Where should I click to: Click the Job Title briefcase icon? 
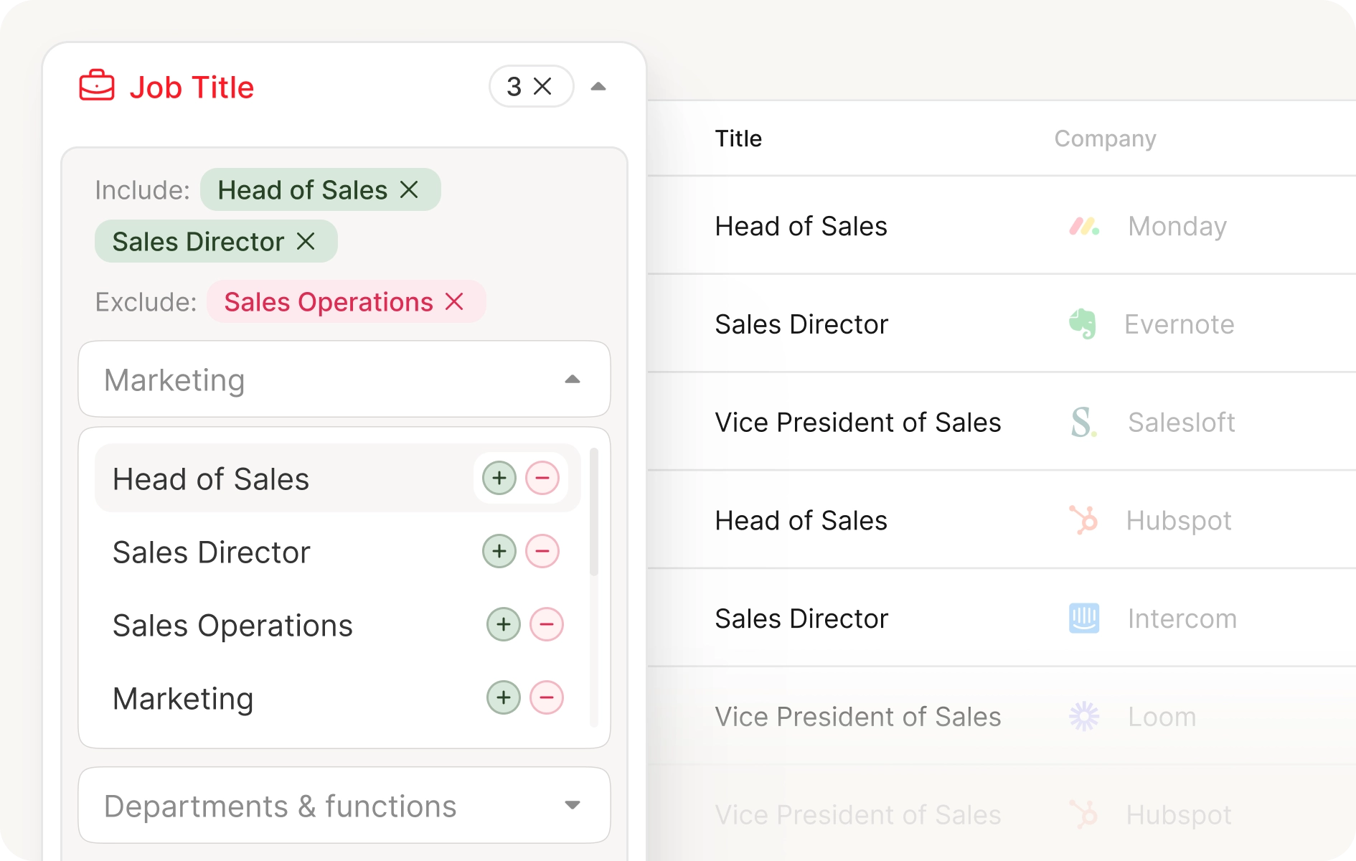(96, 86)
